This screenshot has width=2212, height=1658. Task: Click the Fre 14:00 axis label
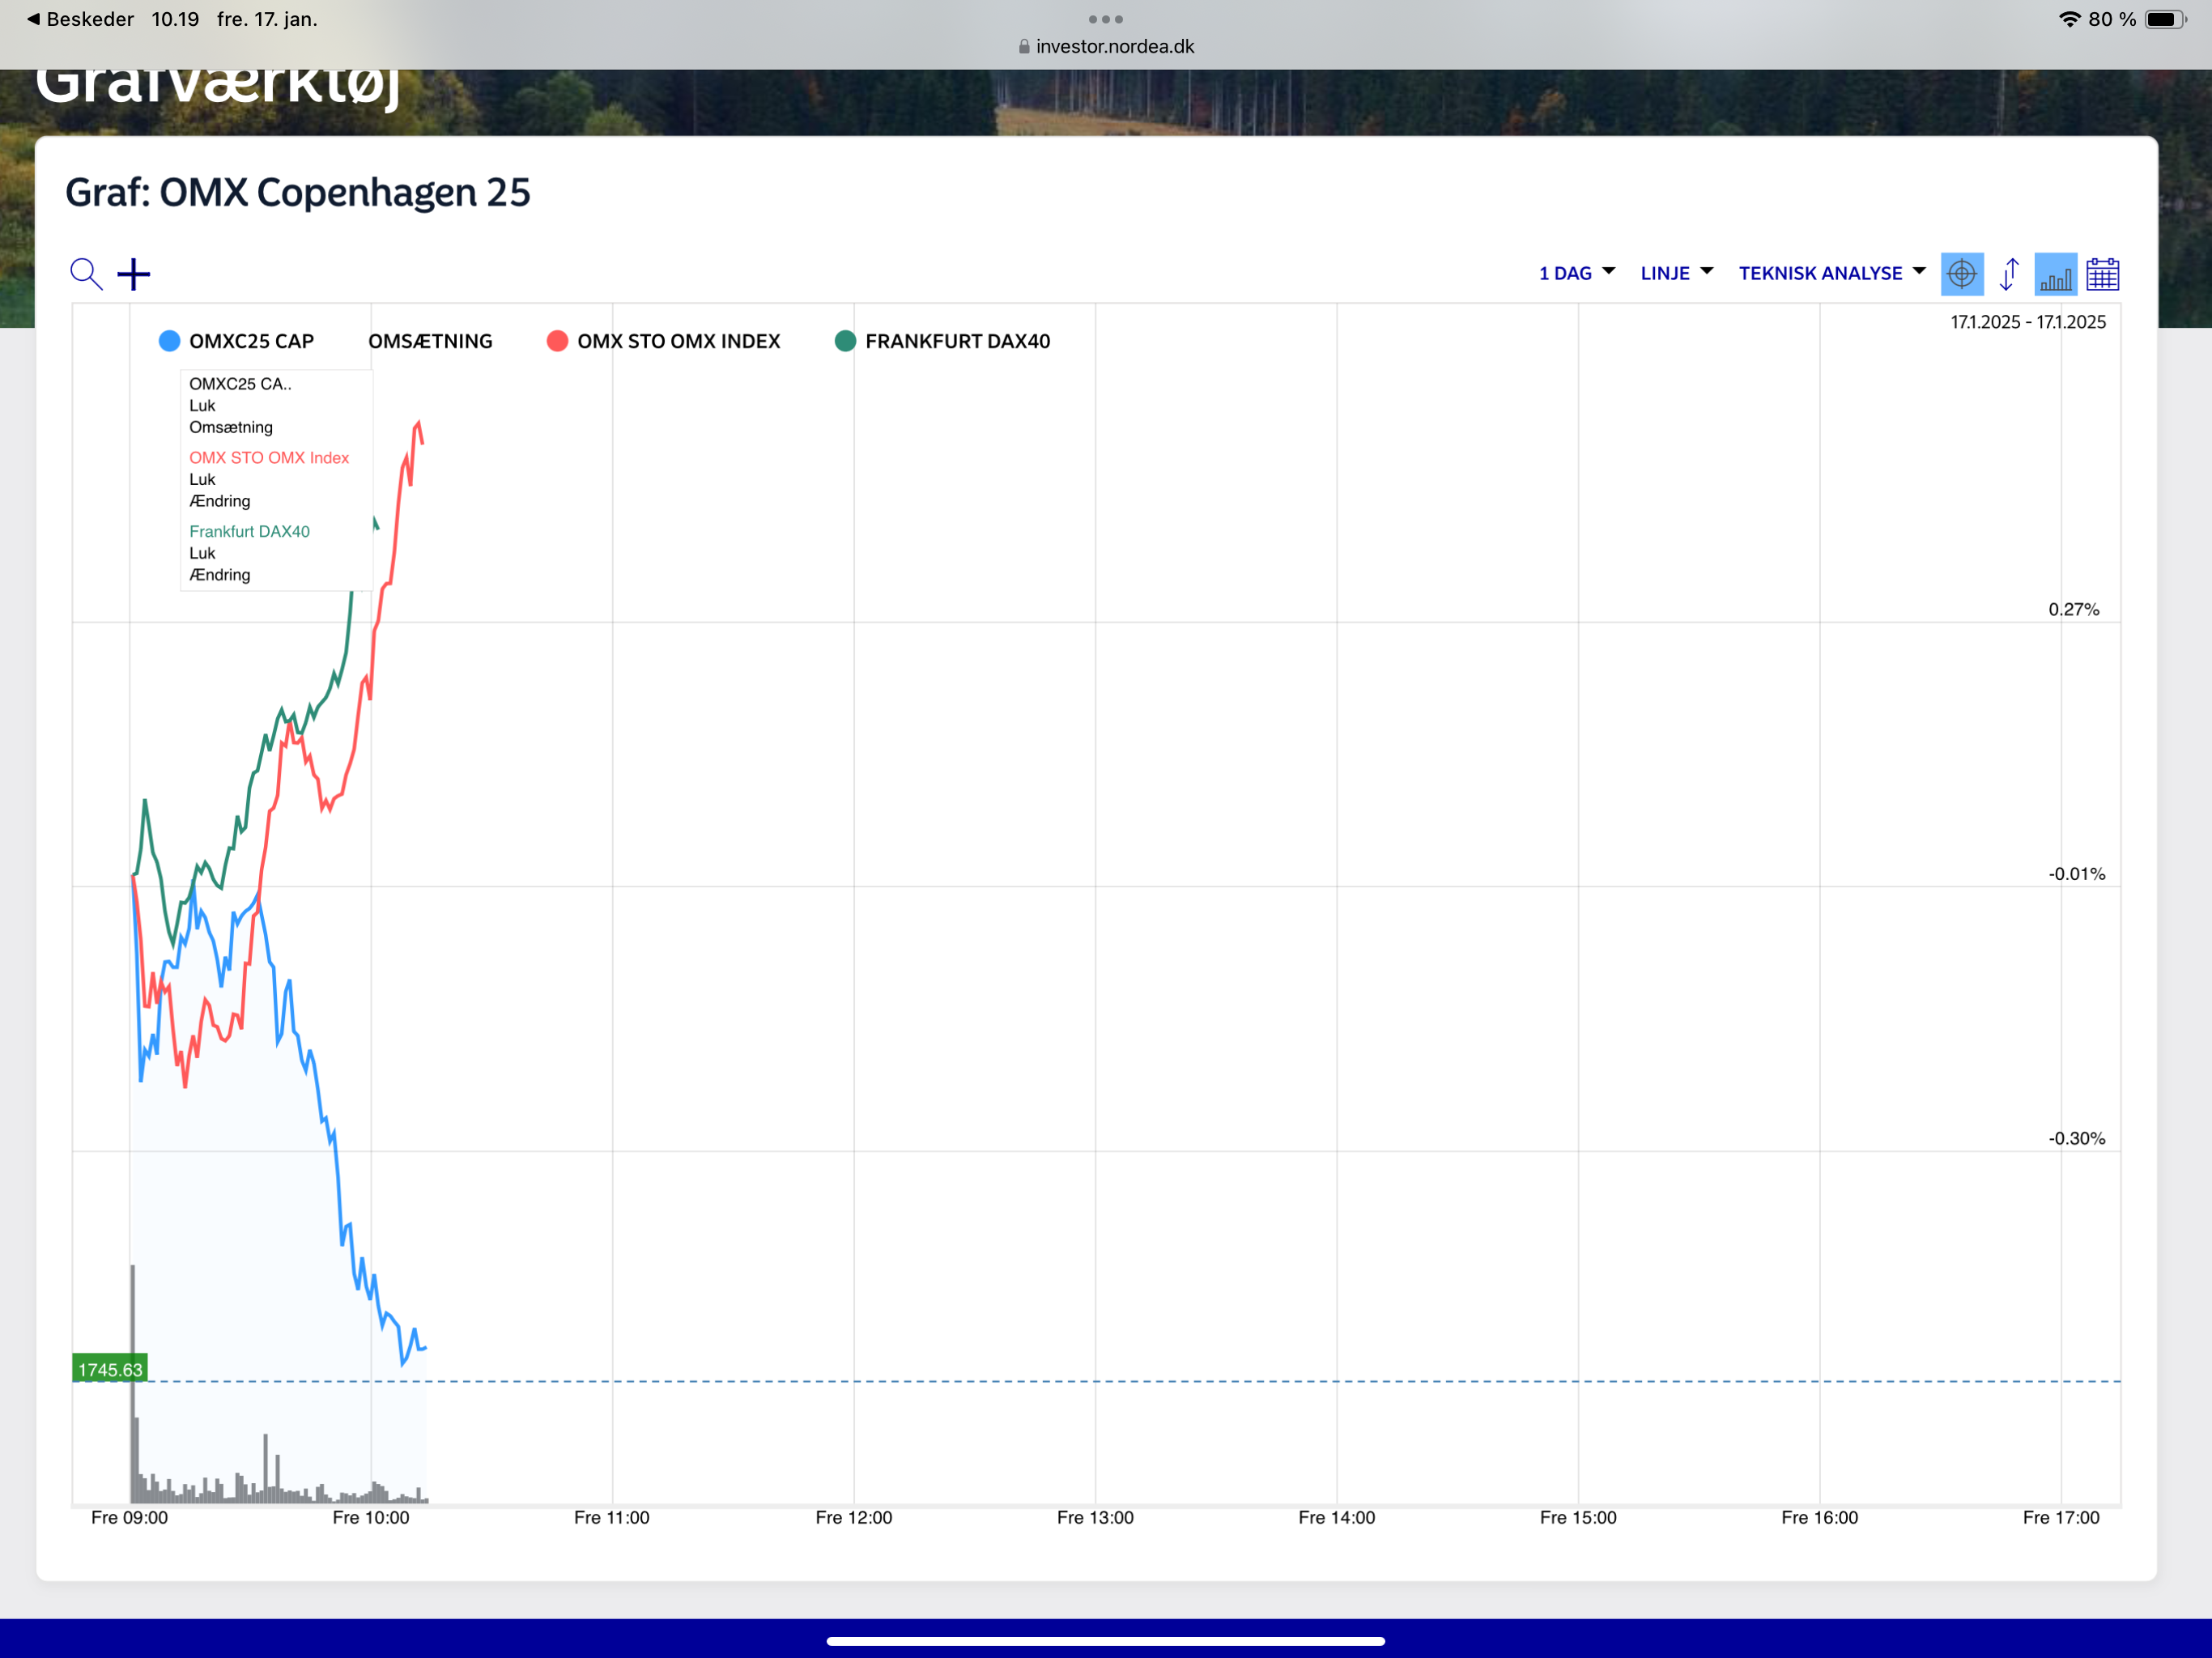1337,1517
